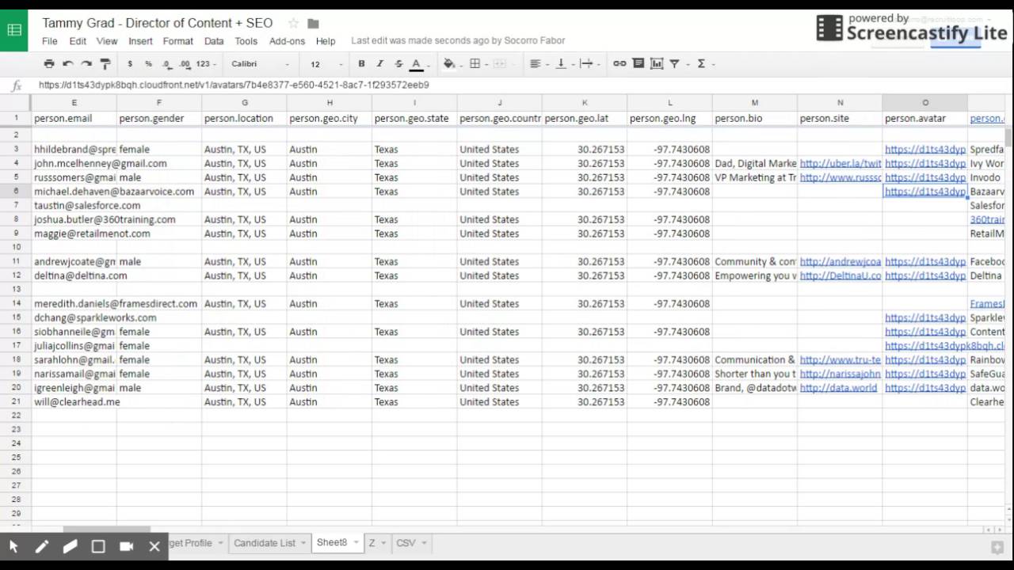
Task: Open horizontal align dropdown
Action: (x=538, y=63)
